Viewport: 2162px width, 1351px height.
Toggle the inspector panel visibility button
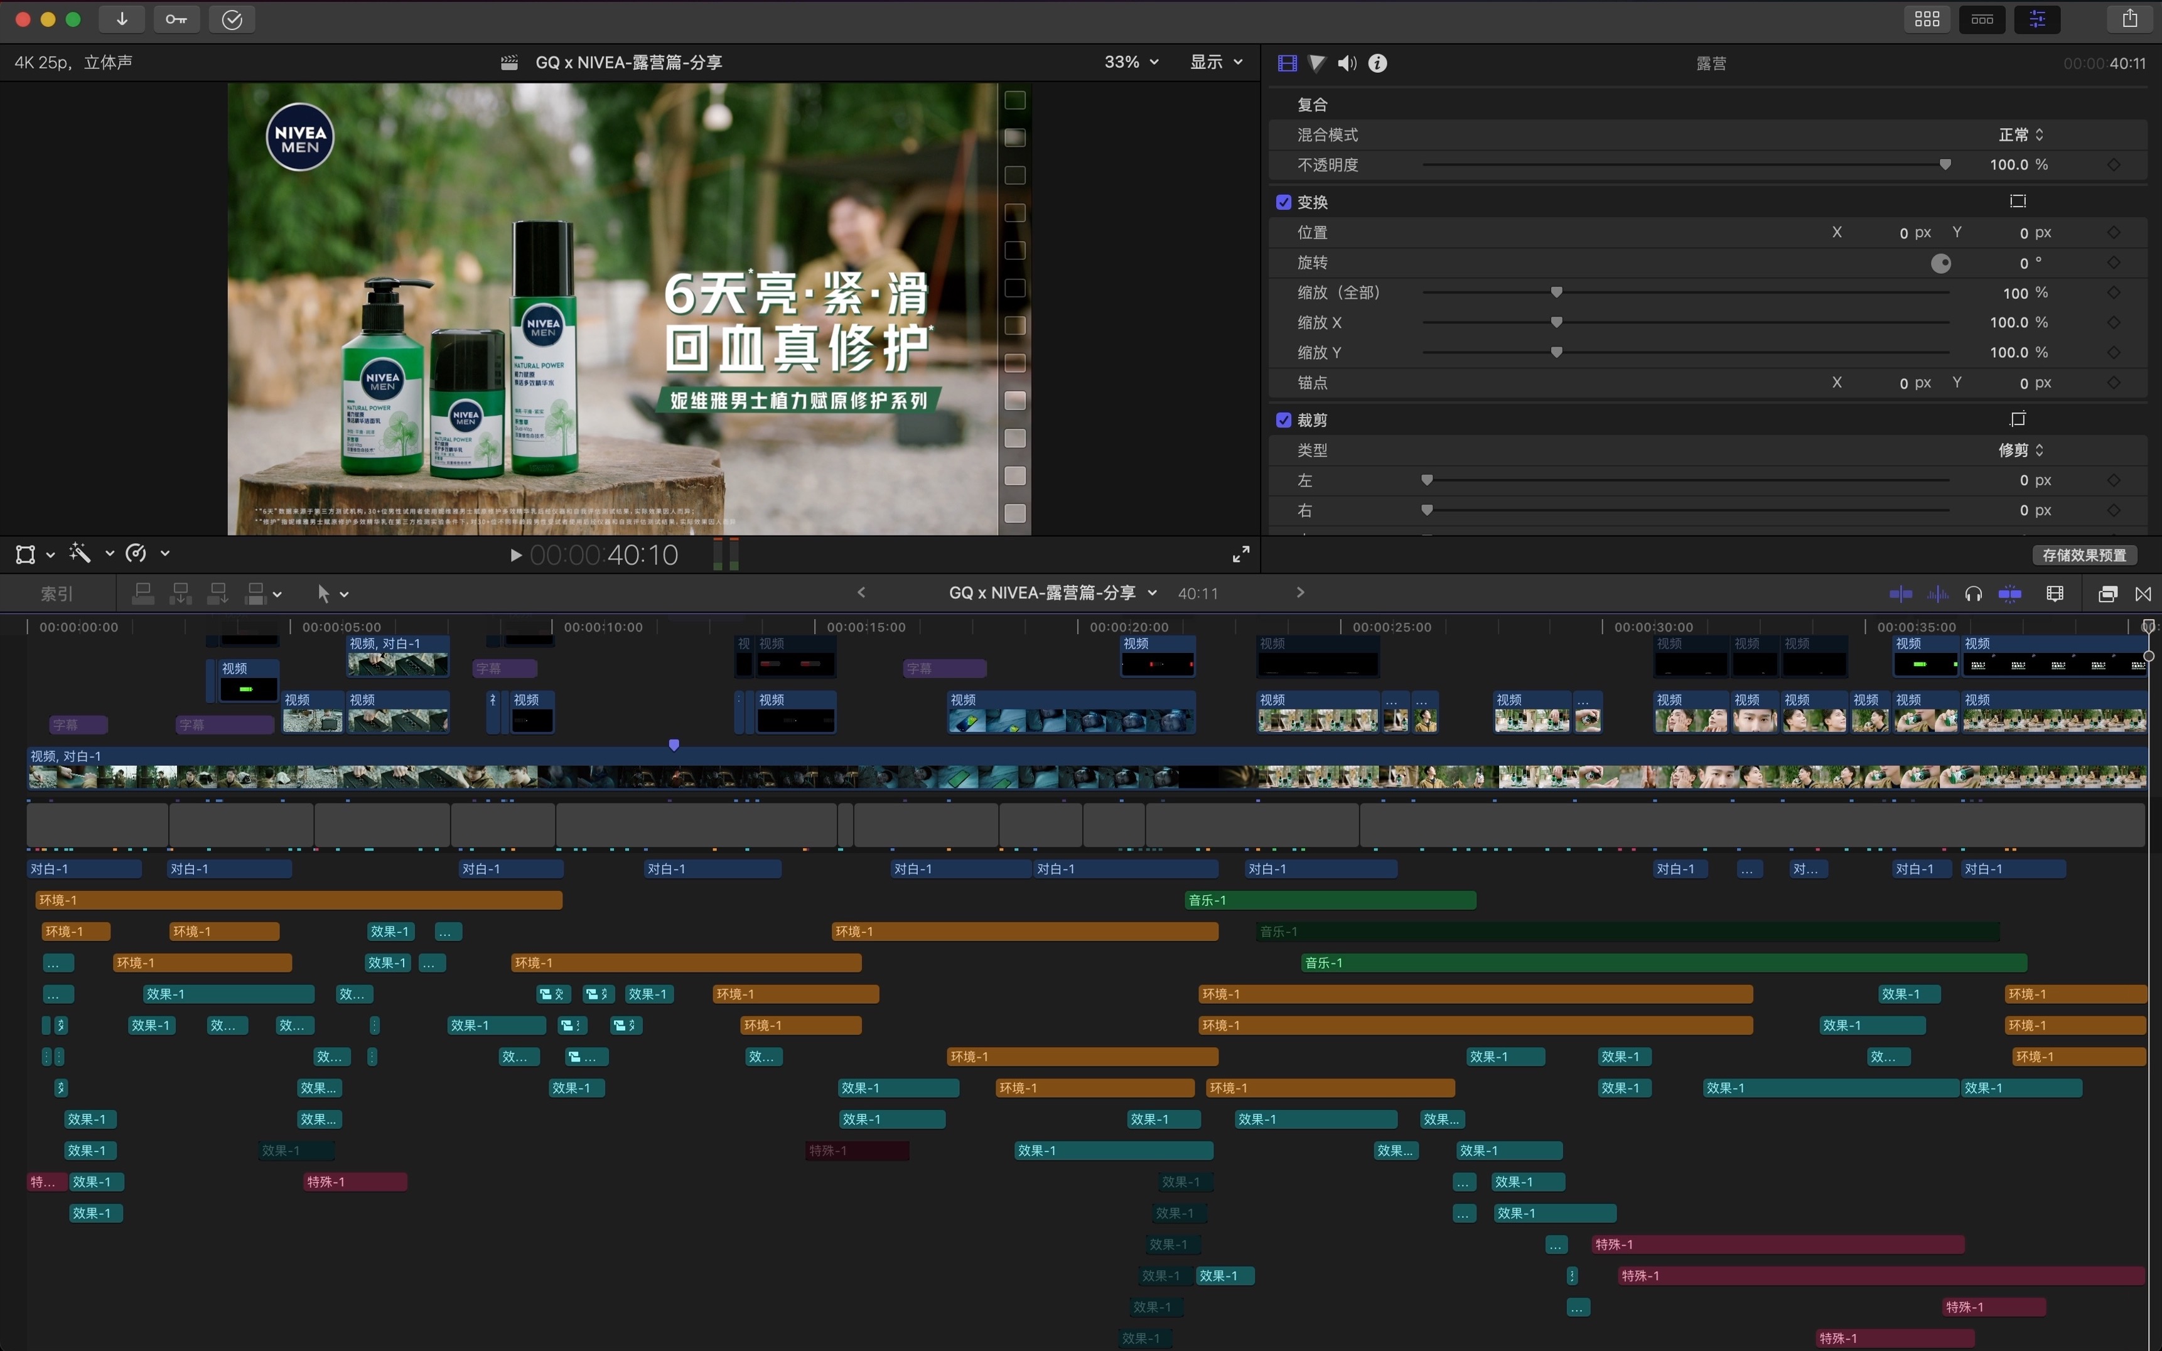click(2037, 19)
